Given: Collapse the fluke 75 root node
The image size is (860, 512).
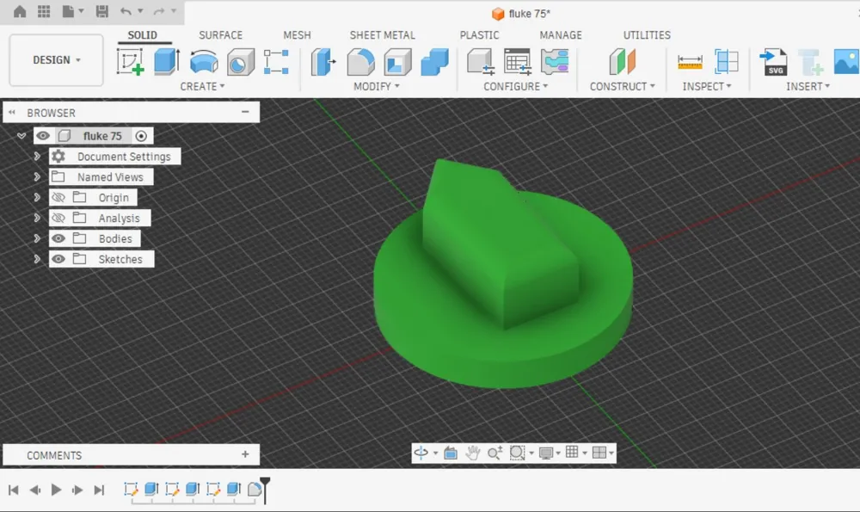Looking at the screenshot, I should (x=21, y=136).
